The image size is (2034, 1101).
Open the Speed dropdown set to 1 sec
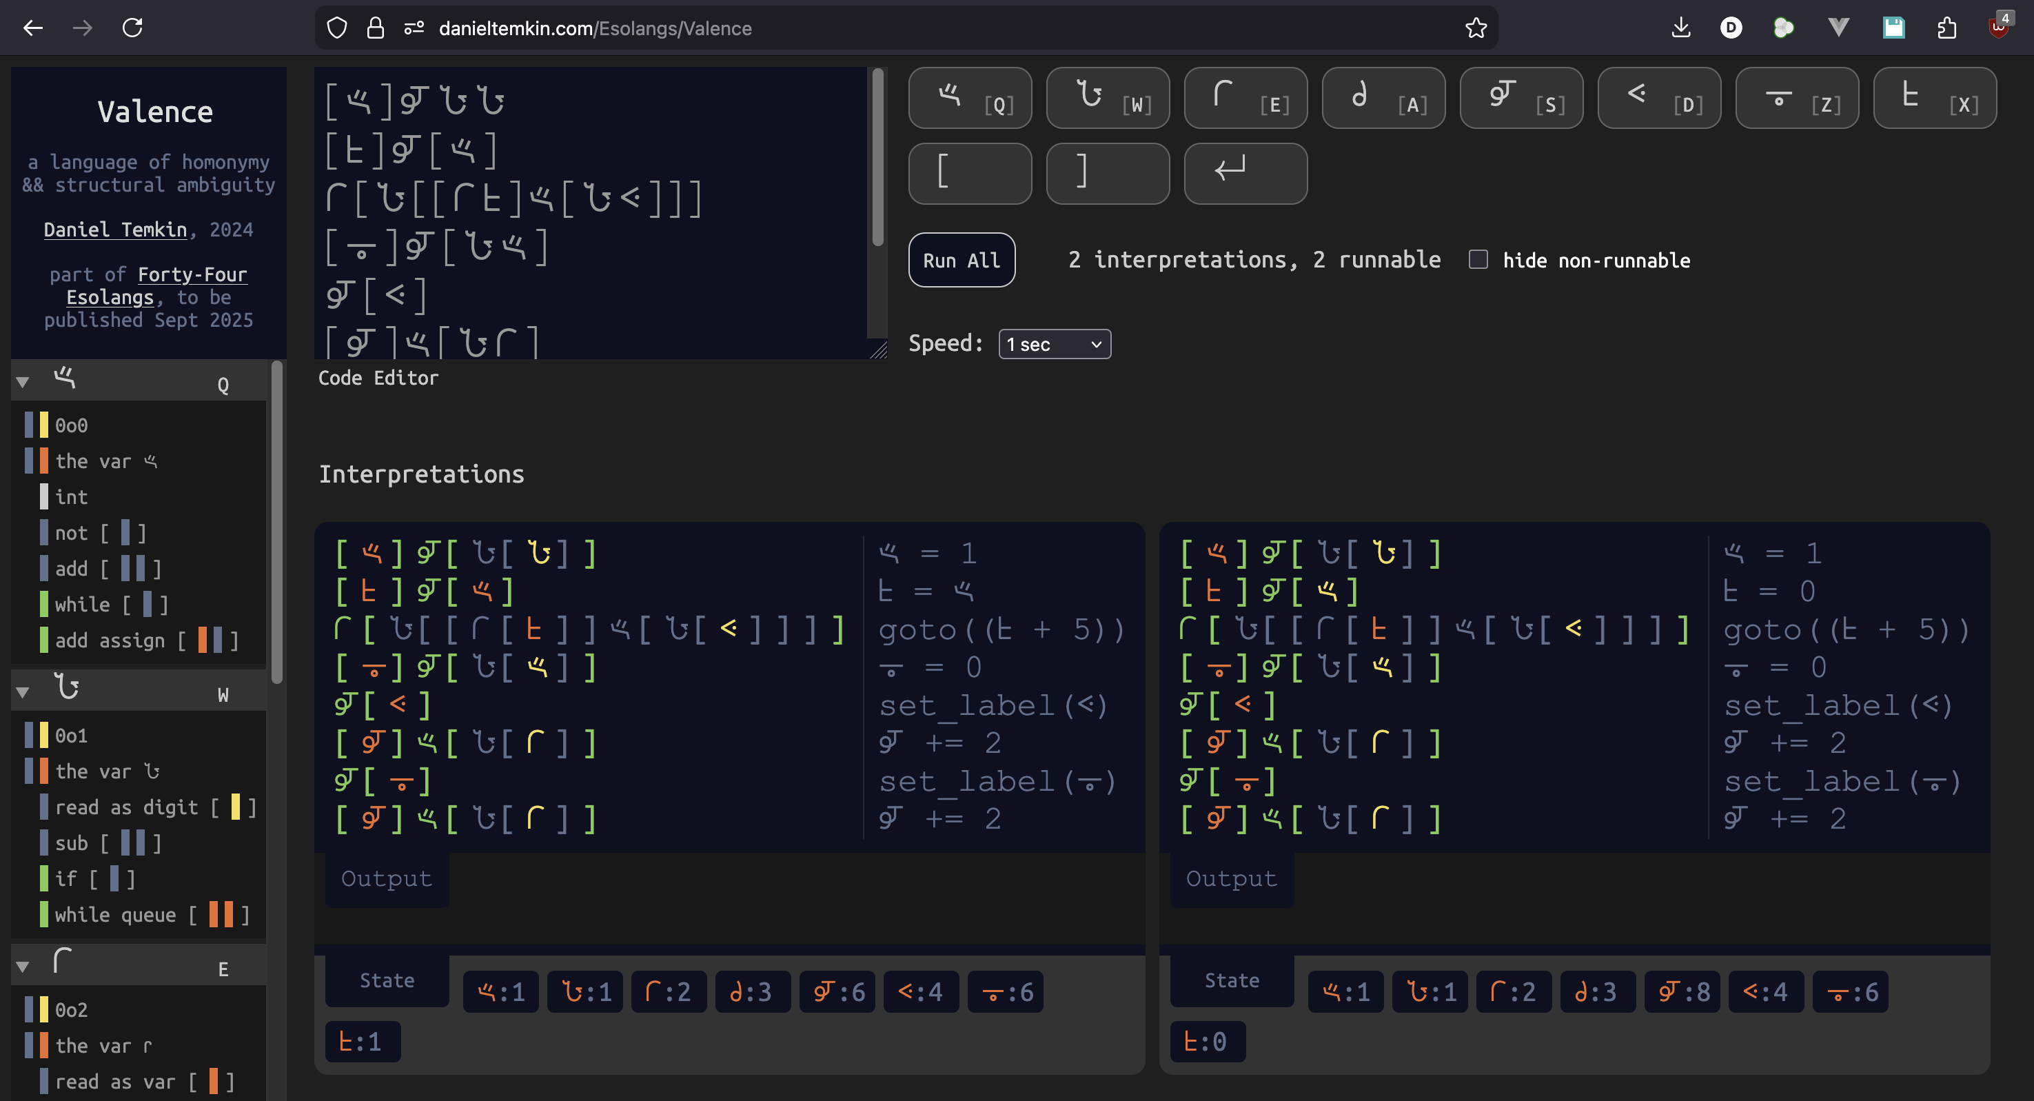(x=1053, y=344)
